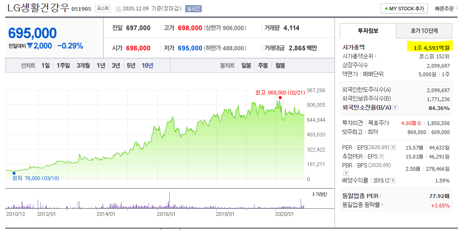This screenshot has width=458, height=230.
Task: Select the 1년 line chart period
Action: (x=101, y=65)
